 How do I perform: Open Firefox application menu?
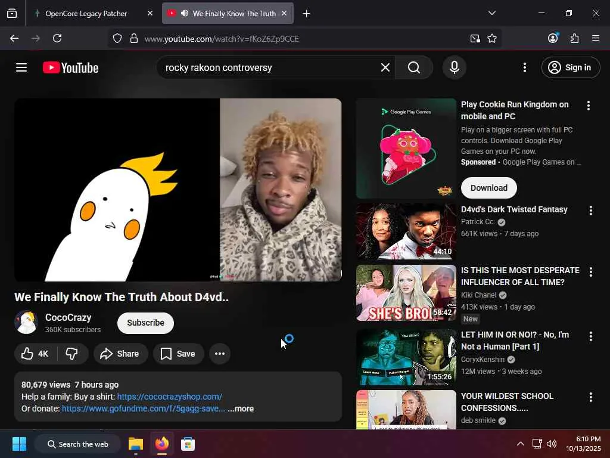(596, 38)
